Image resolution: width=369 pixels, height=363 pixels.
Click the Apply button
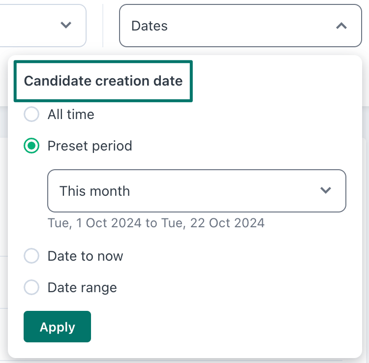click(57, 327)
